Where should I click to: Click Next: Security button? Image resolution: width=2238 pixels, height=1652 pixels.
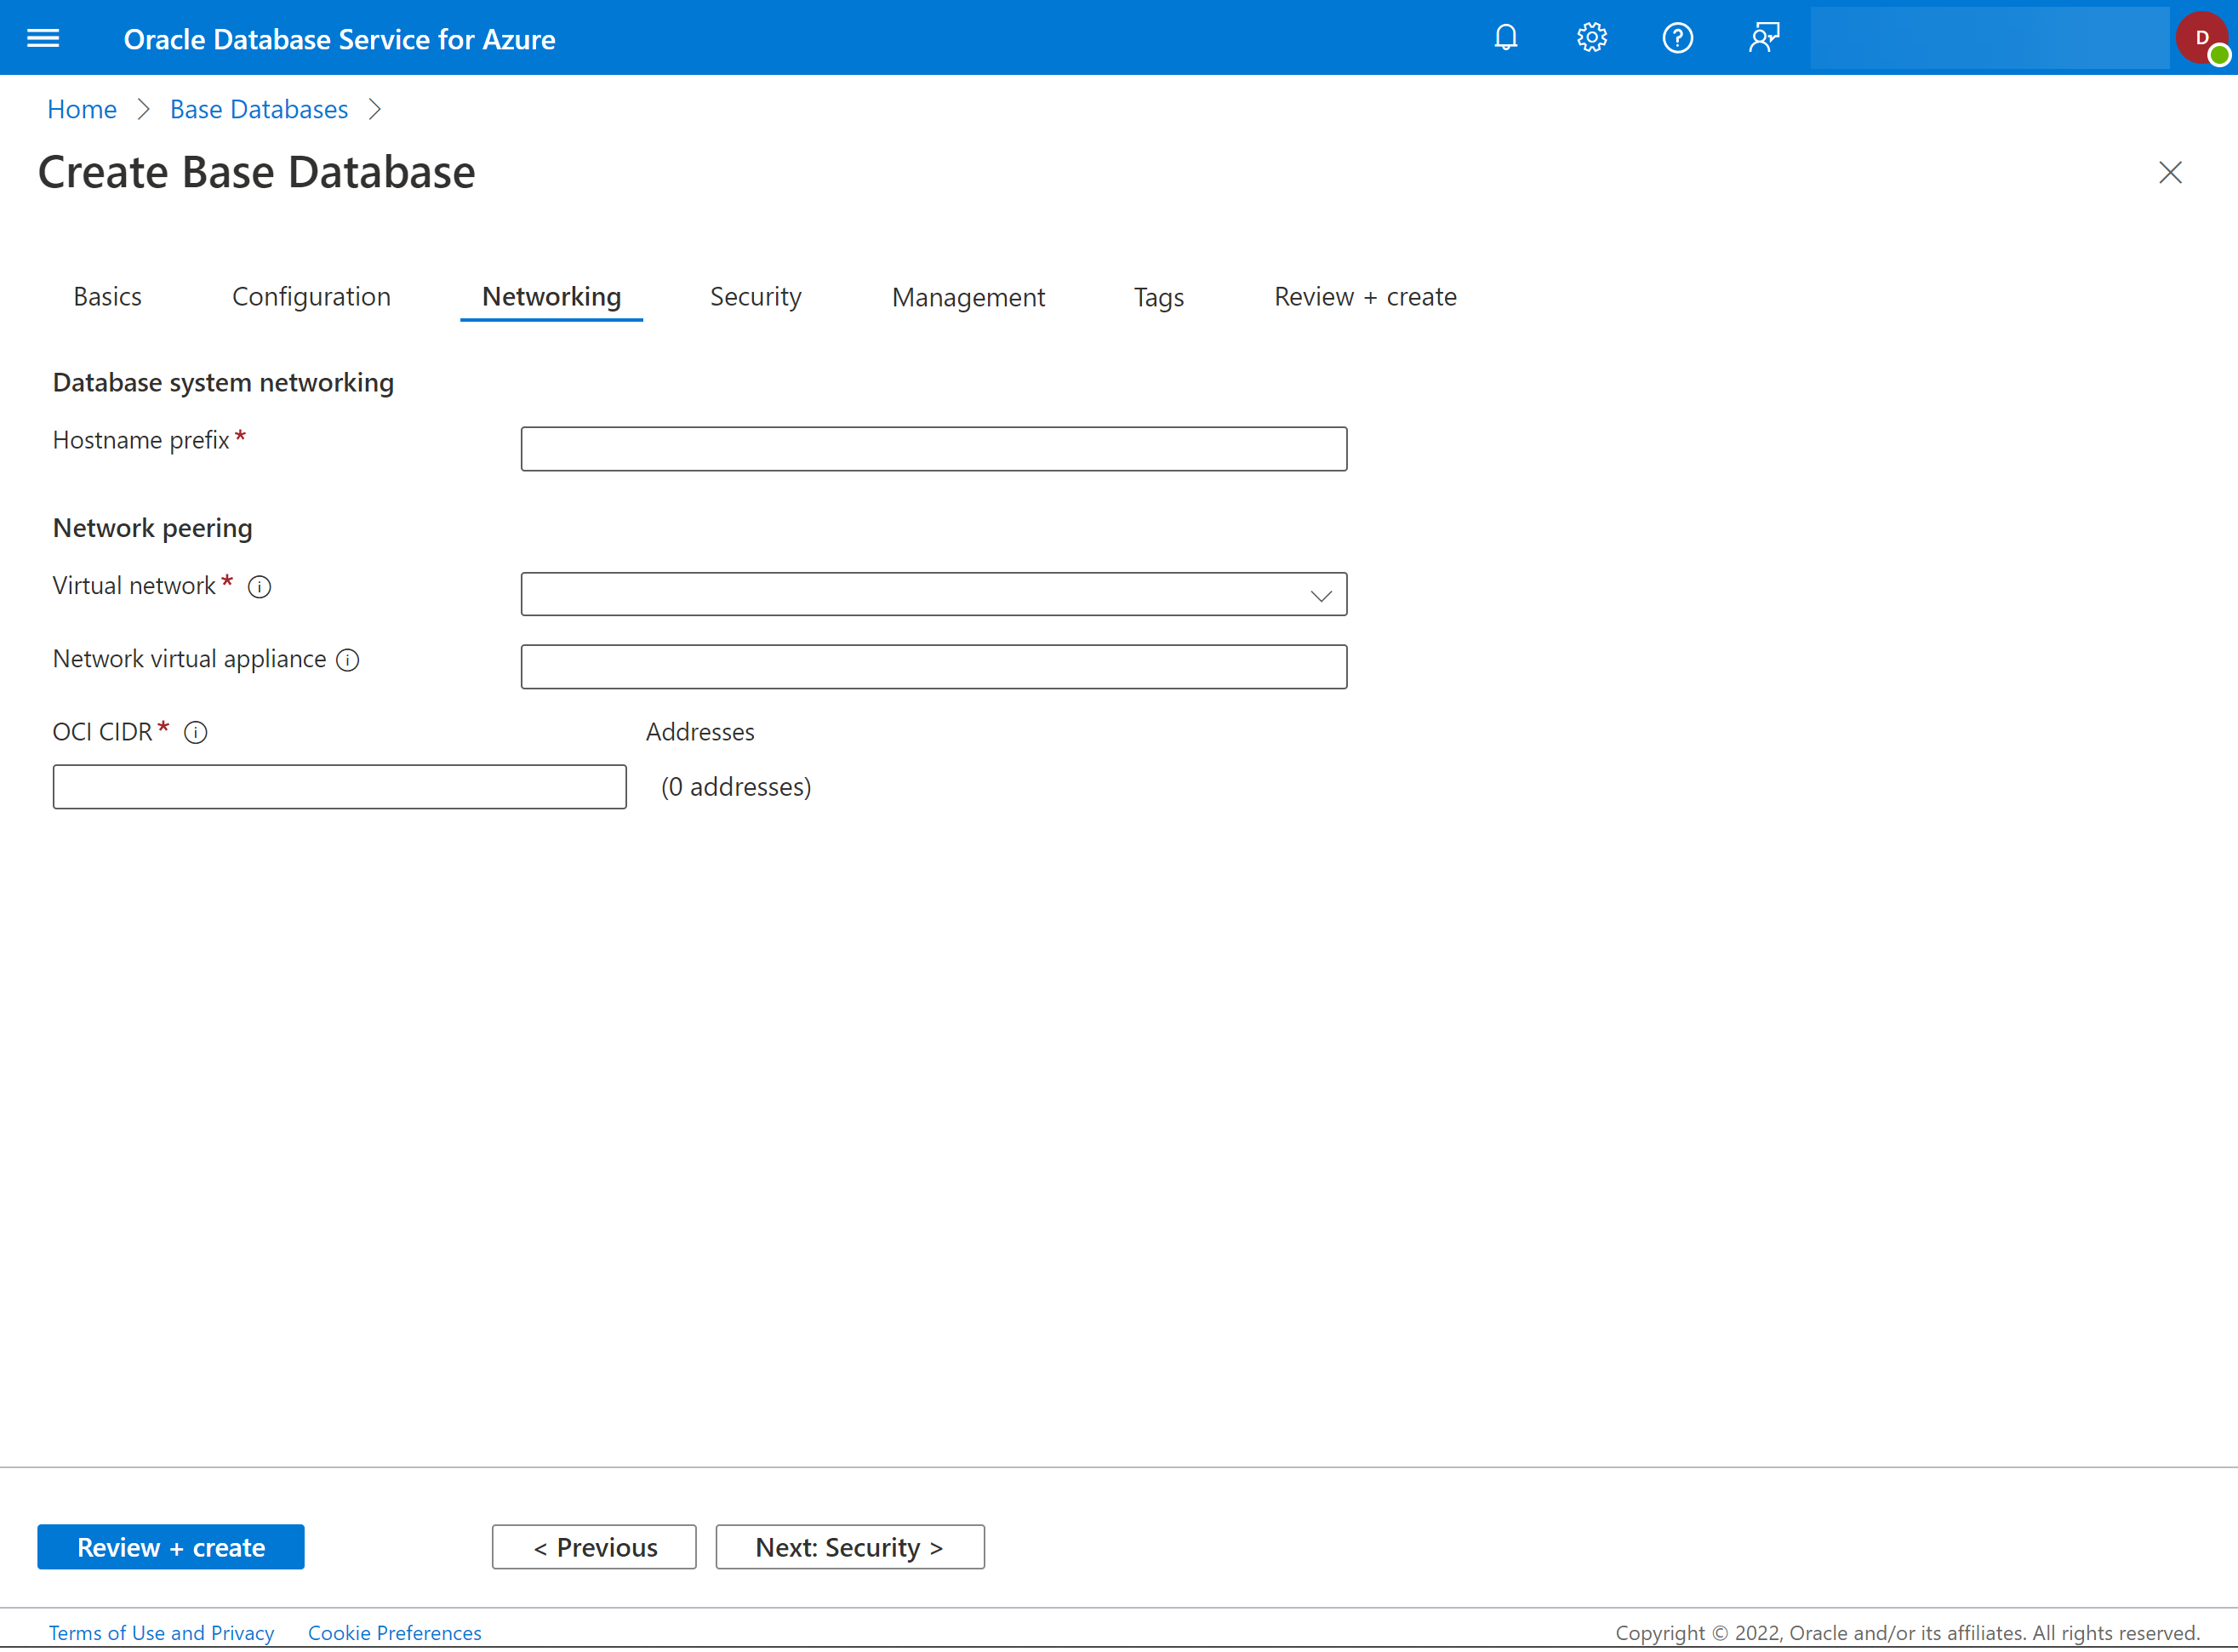850,1546
